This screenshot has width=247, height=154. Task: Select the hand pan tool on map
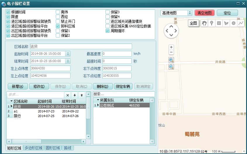point(204,23)
